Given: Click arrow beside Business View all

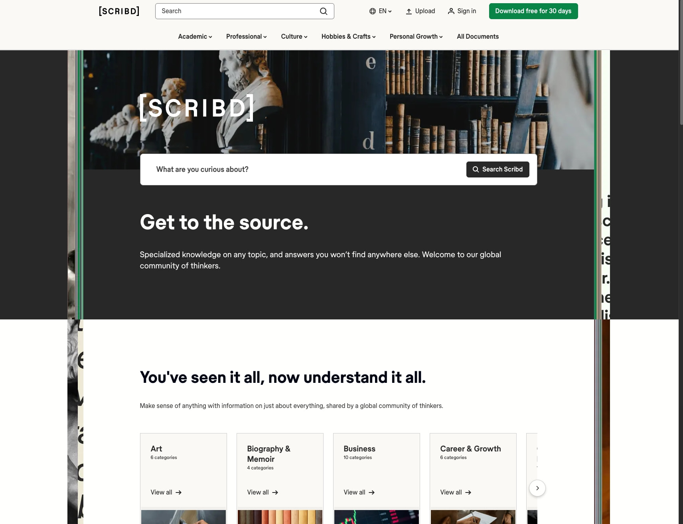Looking at the screenshot, I should pos(371,492).
